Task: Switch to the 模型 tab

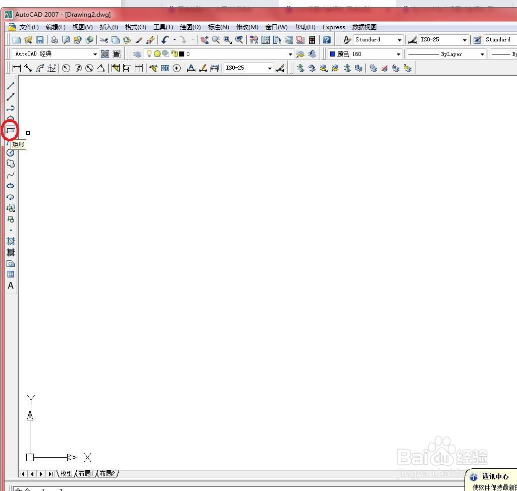Action: (x=67, y=473)
